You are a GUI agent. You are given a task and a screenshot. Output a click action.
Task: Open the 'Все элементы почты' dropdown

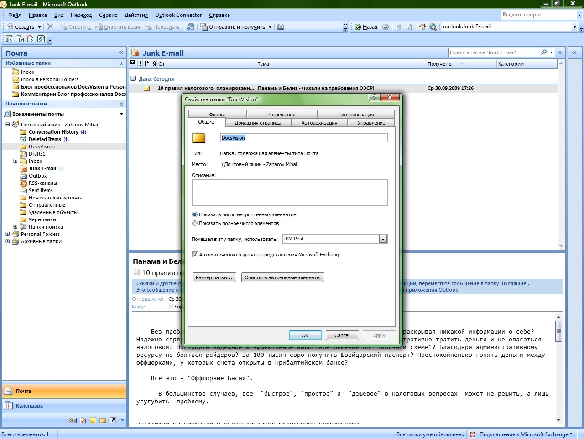(121, 114)
